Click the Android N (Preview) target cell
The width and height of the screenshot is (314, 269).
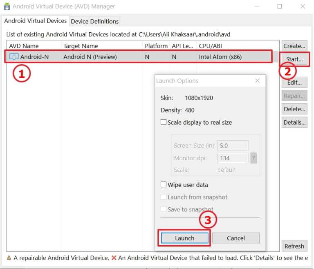click(90, 57)
